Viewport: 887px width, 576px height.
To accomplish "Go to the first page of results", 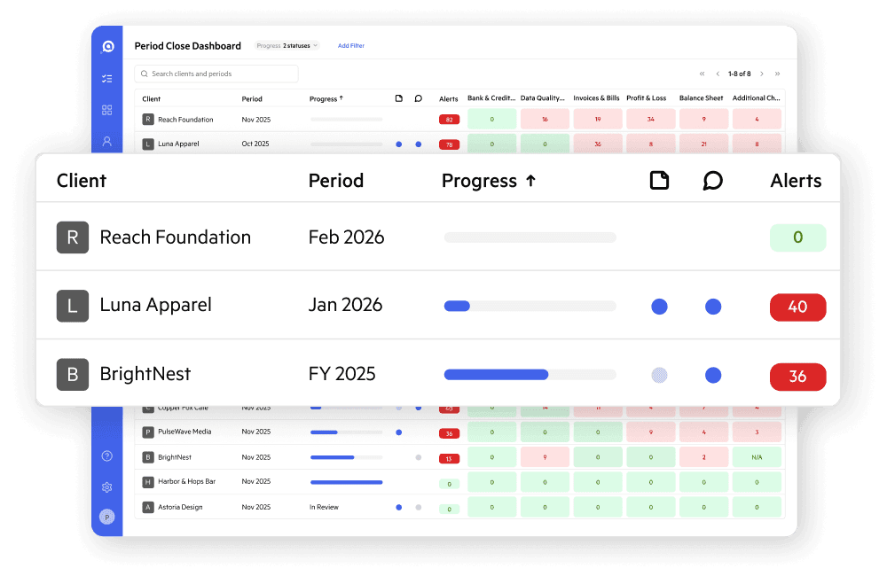I will pos(702,74).
